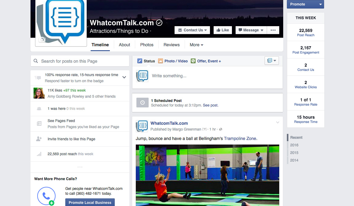This screenshot has width=354, height=206.
Task: Jump to 2015 in the timeline navigator
Action: click(x=294, y=153)
